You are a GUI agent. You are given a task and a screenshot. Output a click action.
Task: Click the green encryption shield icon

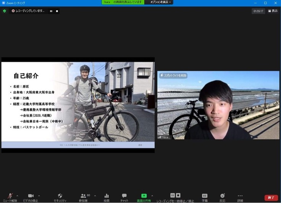click(x=5, y=11)
